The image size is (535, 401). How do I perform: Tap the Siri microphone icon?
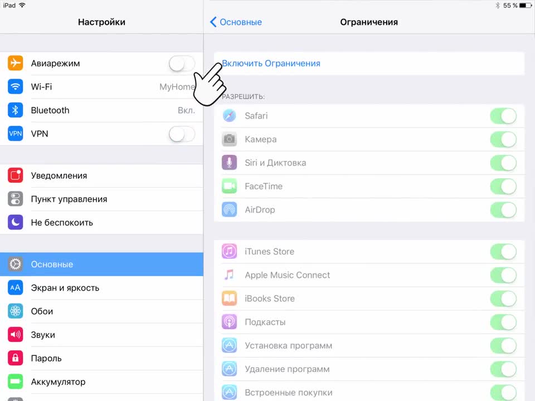pos(229,163)
